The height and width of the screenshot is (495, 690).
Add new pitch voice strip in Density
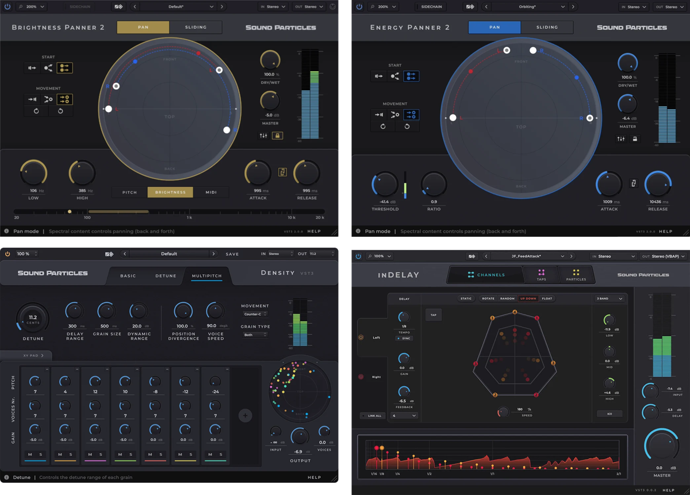pos(246,415)
